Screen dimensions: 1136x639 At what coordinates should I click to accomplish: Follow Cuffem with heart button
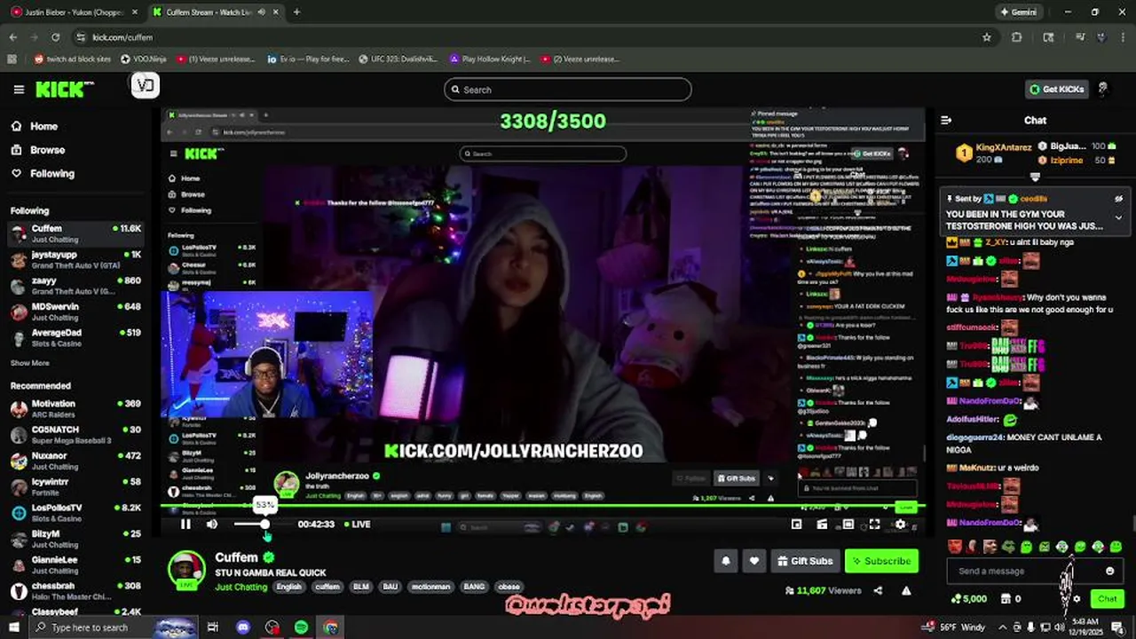[x=754, y=561]
